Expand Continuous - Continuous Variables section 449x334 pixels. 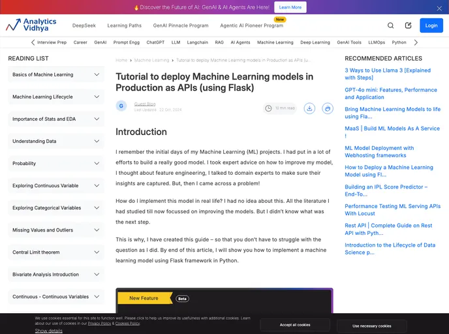[56, 297]
